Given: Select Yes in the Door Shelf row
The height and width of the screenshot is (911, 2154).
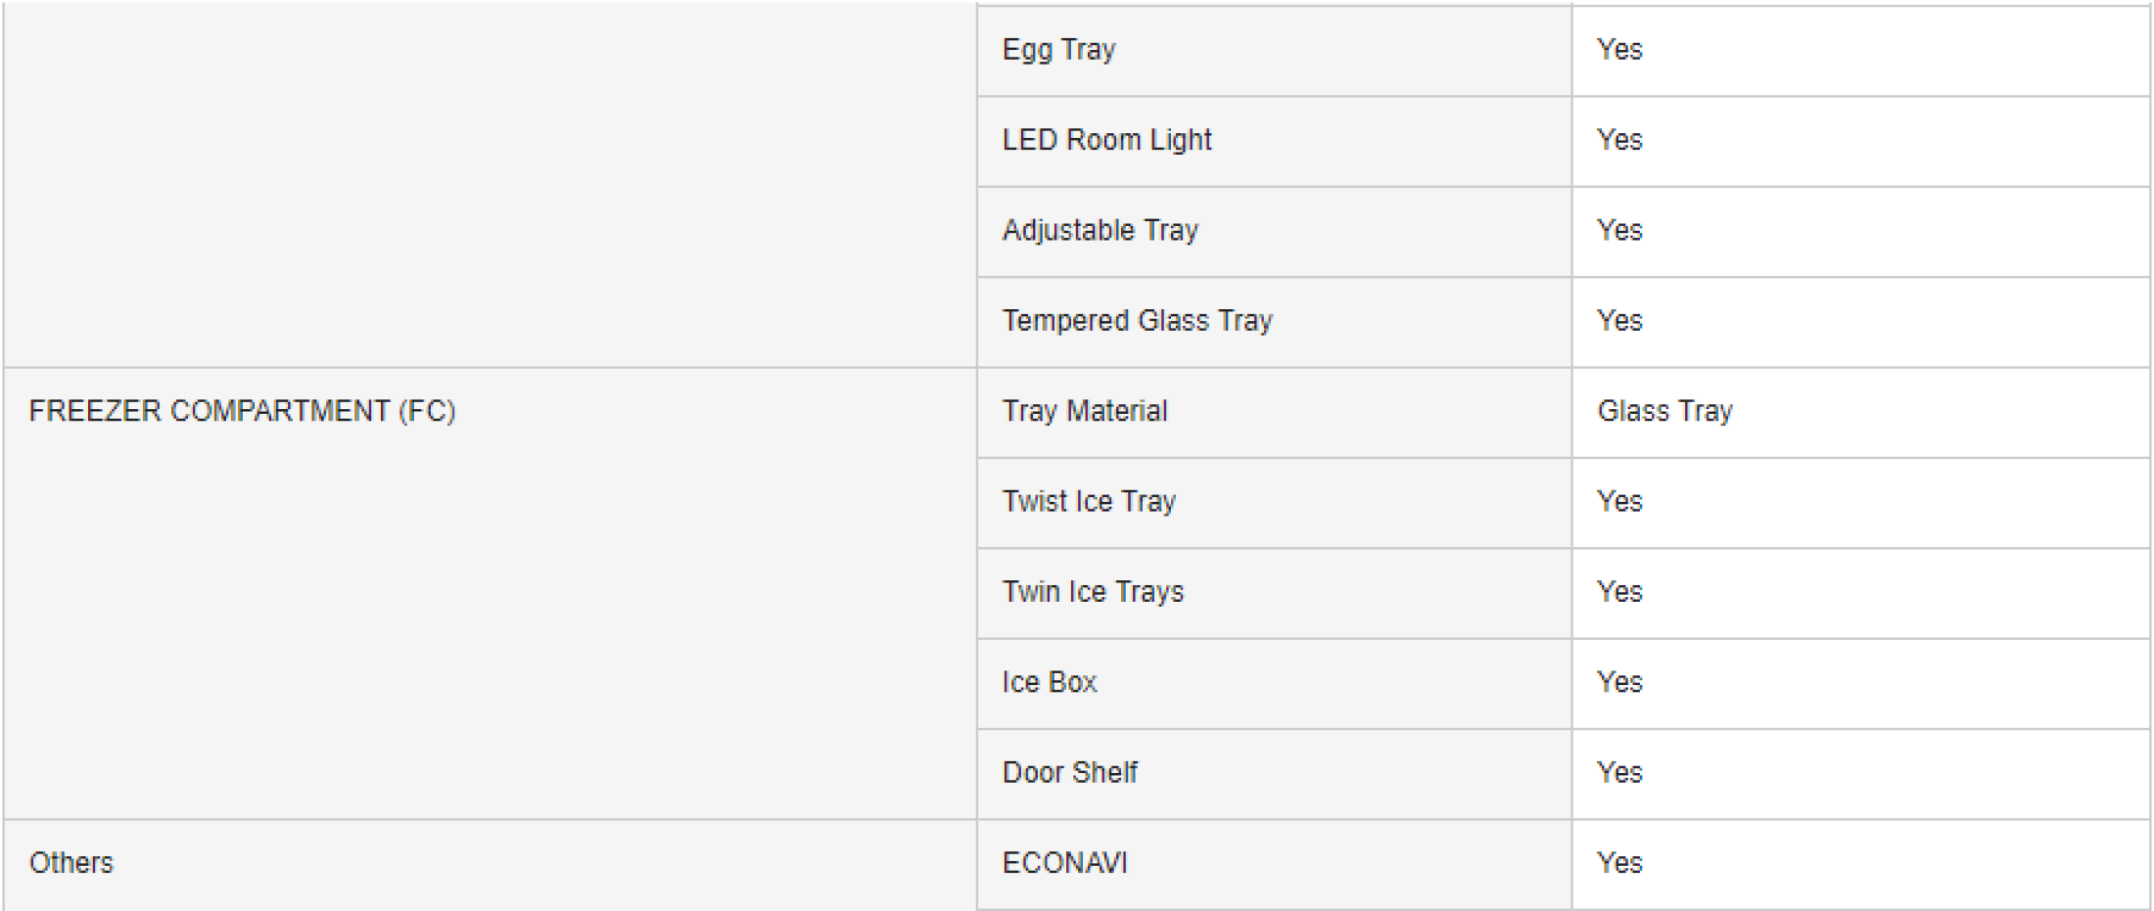Looking at the screenshot, I should coord(1619,773).
